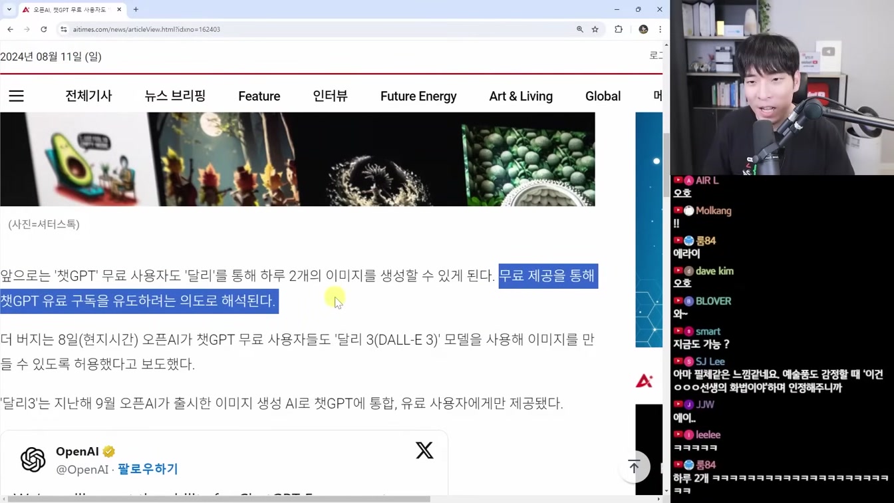This screenshot has width=894, height=503.
Task: Click chat username AIR L
Action: click(x=707, y=180)
